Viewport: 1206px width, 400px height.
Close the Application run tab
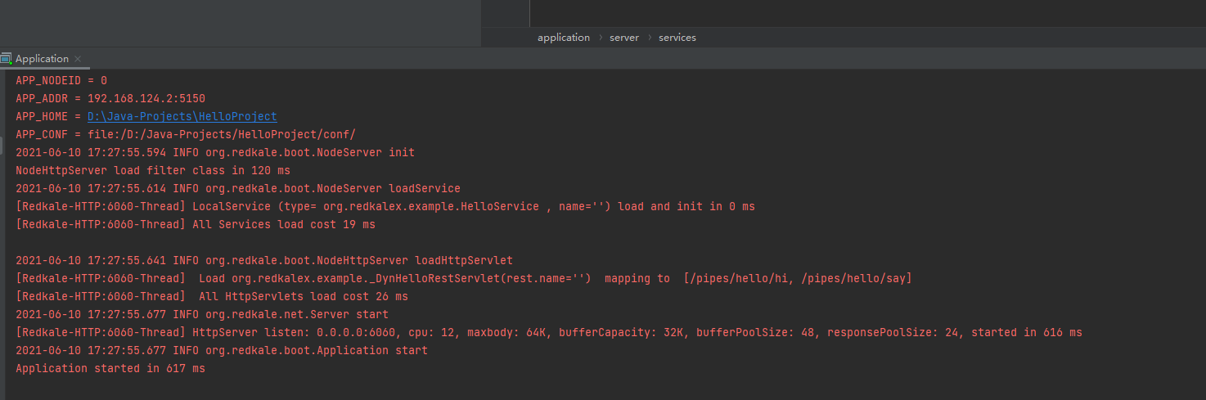pos(78,59)
